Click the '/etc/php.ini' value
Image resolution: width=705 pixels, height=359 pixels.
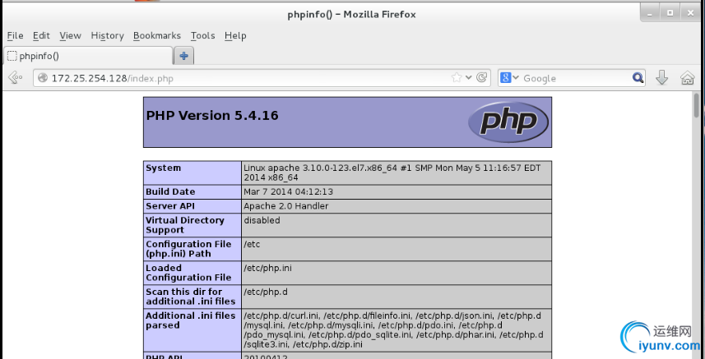268,268
